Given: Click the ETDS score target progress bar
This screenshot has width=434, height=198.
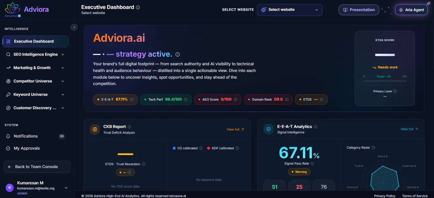Looking at the screenshot, I should (x=385, y=81).
